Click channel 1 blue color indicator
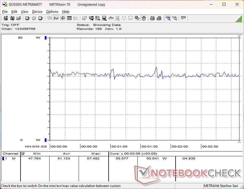 pyautogui.click(x=3, y=159)
